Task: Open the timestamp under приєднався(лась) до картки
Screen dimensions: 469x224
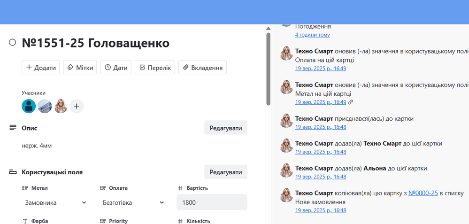Action: coord(321,127)
